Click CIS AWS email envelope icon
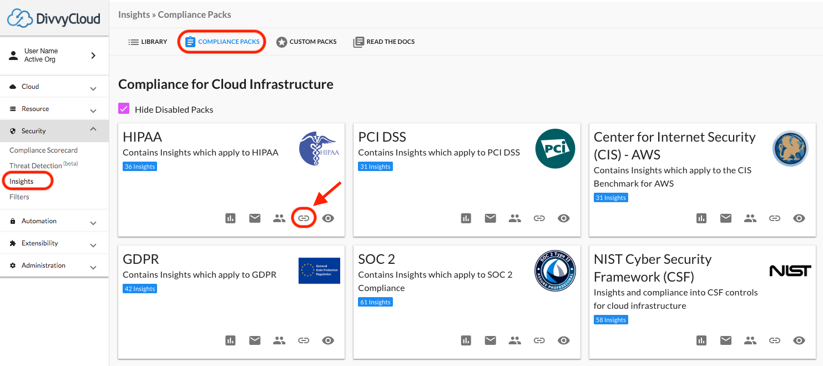Image resolution: width=823 pixels, height=366 pixels. pos(726,218)
